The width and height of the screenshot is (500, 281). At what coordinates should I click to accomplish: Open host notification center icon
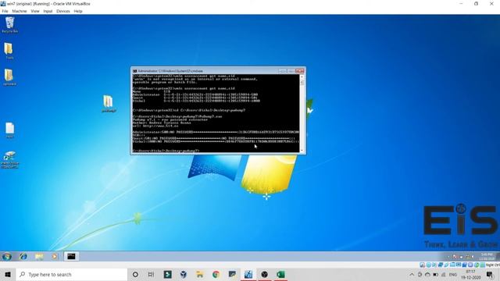click(490, 274)
